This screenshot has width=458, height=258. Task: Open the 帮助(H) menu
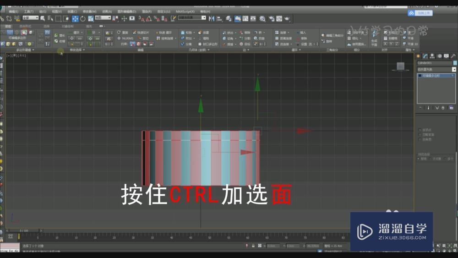pos(205,11)
